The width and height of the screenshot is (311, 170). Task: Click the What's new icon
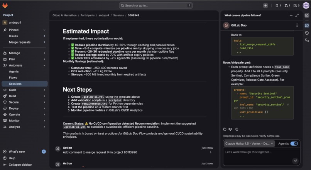5,152
